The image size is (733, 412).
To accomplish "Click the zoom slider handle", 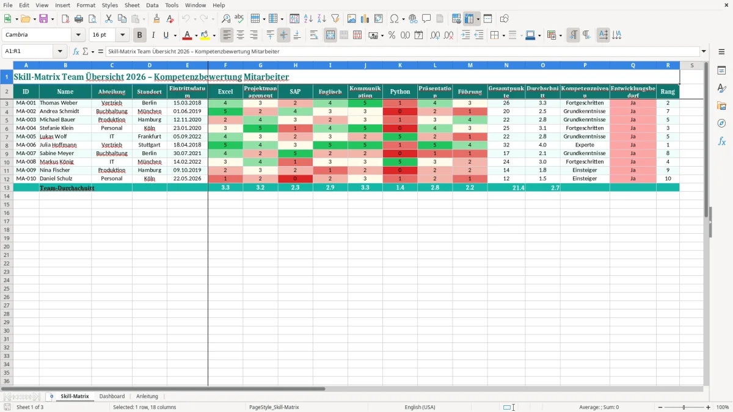I will point(684,407).
